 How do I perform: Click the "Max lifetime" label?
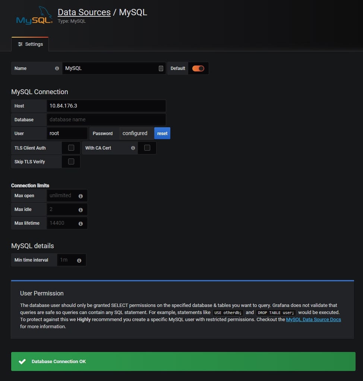[27, 223]
